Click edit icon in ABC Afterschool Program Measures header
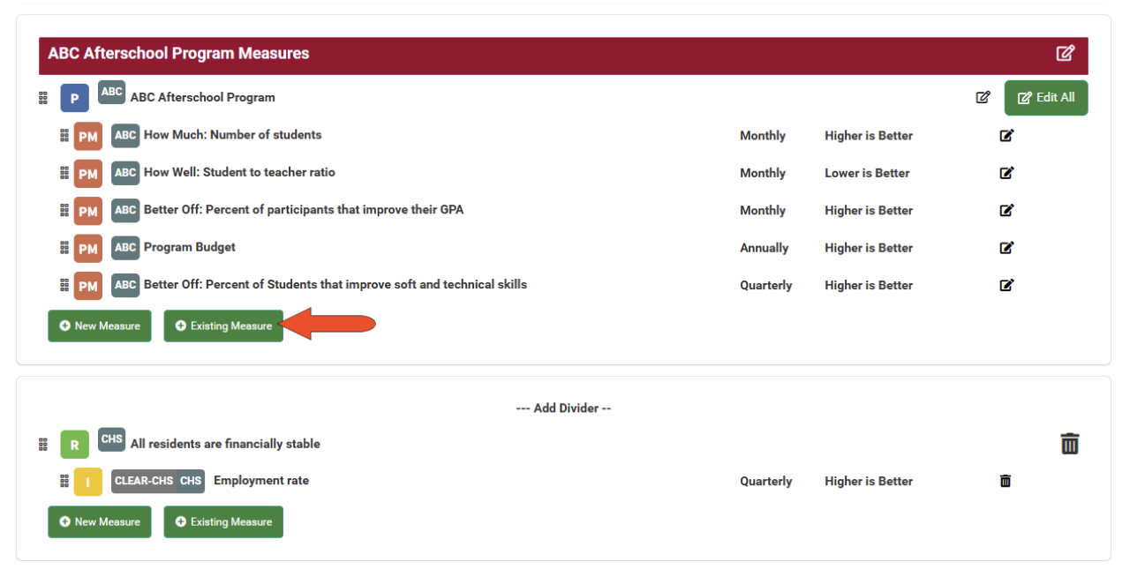The image size is (1130, 577). point(1065,53)
